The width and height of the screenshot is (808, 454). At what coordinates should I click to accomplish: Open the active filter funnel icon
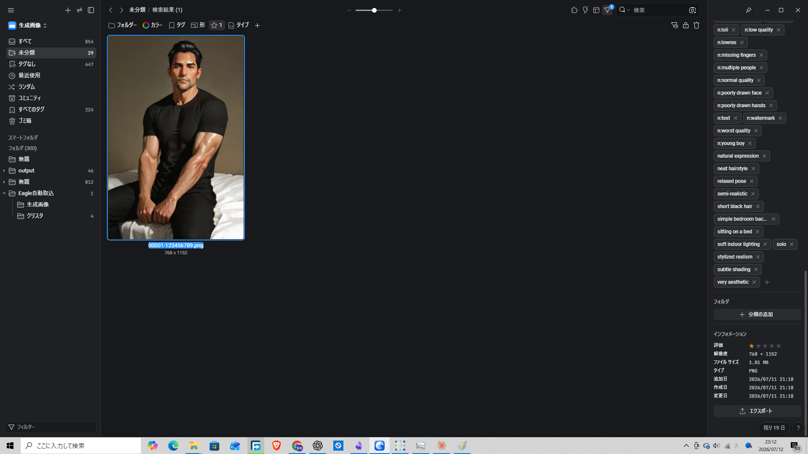pyautogui.click(x=608, y=10)
